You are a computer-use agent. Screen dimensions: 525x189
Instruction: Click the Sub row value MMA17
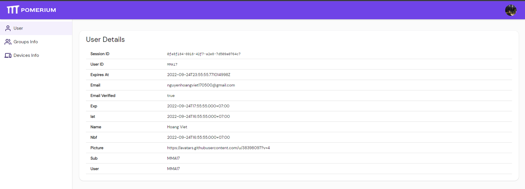coord(173,158)
